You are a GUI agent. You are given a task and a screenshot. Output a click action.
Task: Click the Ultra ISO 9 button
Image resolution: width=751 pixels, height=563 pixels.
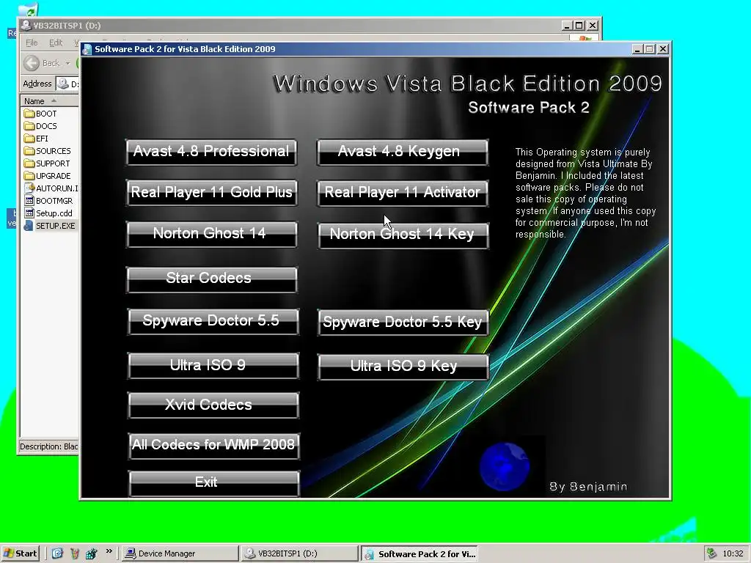click(213, 366)
